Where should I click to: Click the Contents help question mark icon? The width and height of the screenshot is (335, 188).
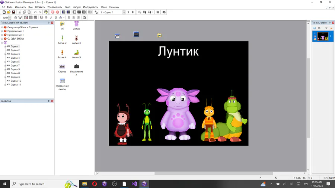(46, 12)
